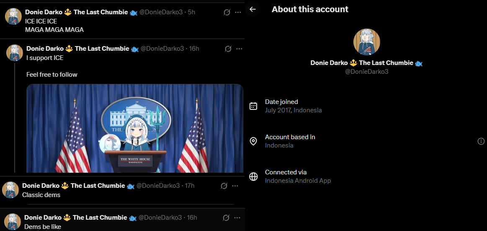Open Grok icon on the 'I support ICE' tweet
Screen dimensions: 487x231
(228, 49)
